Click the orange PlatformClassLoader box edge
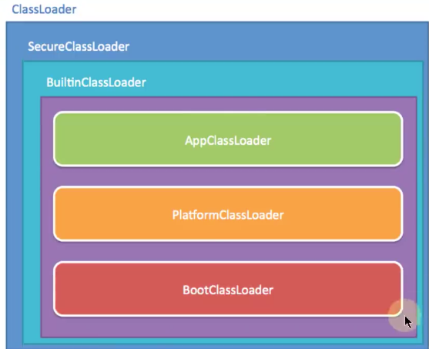This screenshot has height=349, width=429. 228,187
